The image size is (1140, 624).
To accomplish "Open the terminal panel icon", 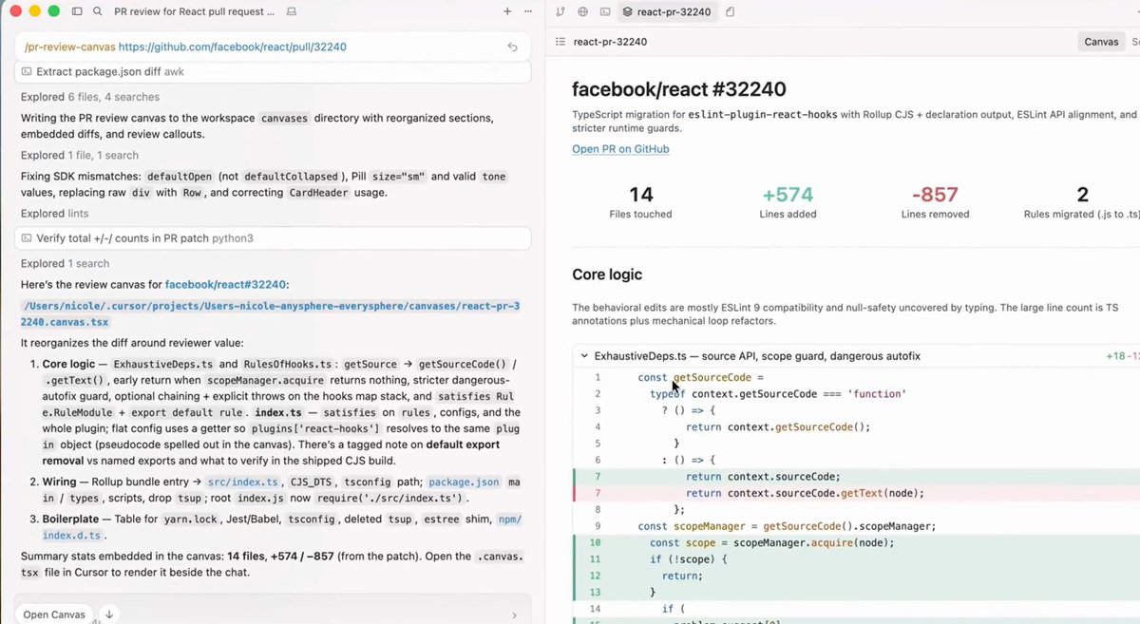I will [x=605, y=11].
